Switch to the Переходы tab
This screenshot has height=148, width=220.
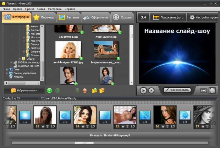coord(44,17)
